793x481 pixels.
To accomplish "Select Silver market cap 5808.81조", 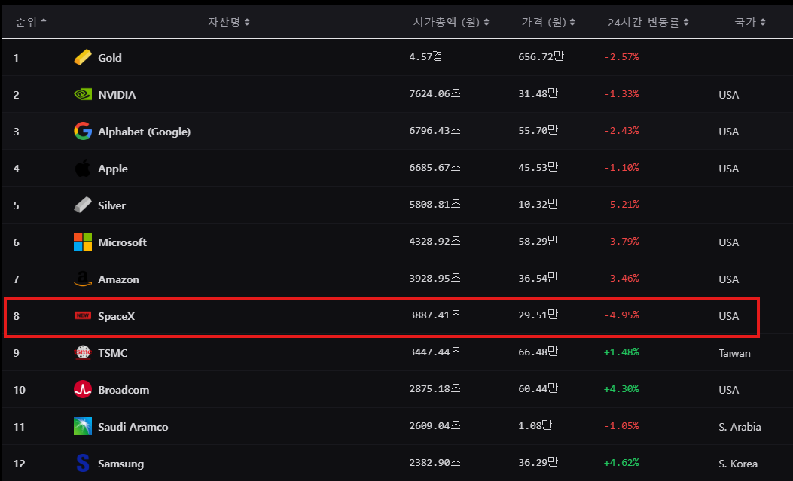I will 435,204.
